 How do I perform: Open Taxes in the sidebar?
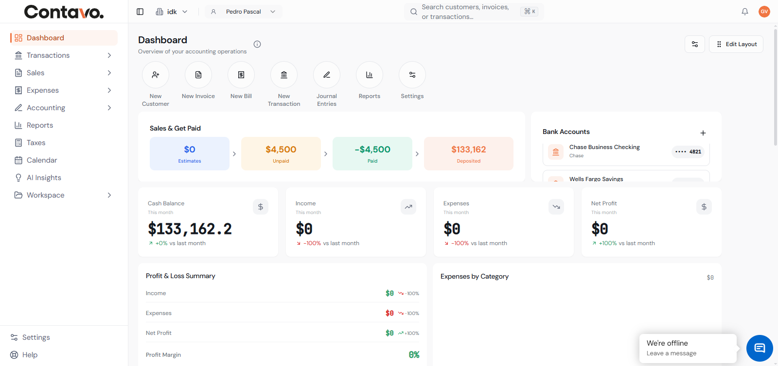point(64,143)
